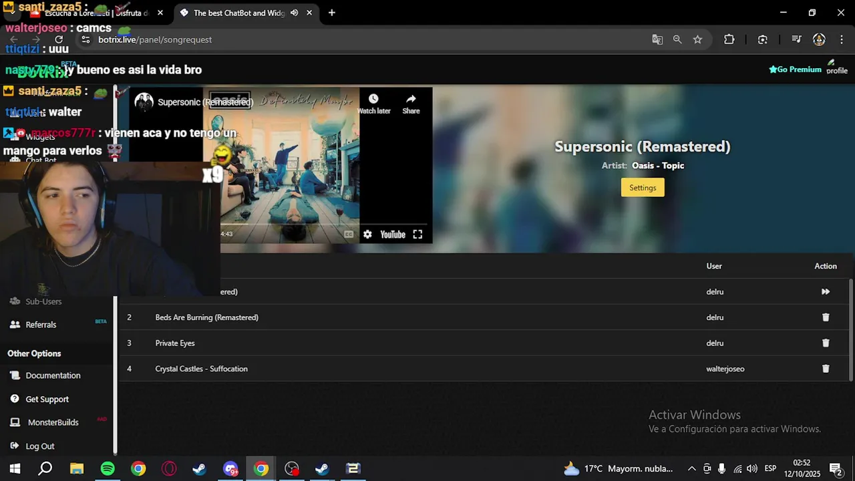Select the Private Eyes song title

click(x=175, y=343)
